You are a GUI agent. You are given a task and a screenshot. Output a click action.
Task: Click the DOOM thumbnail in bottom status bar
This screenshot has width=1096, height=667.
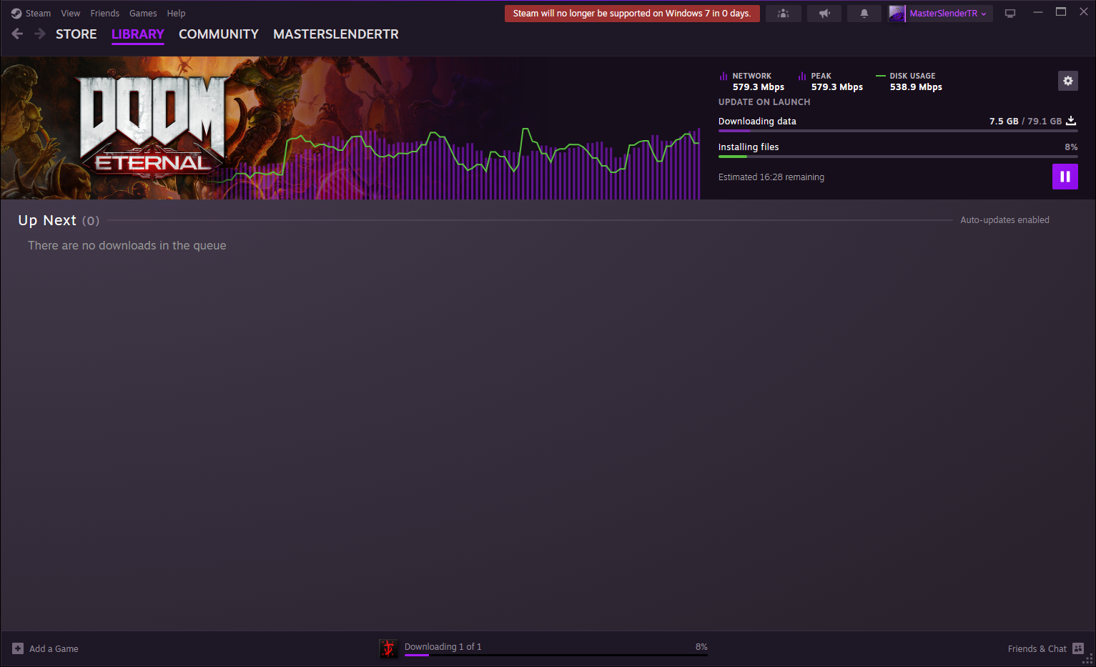[388, 648]
